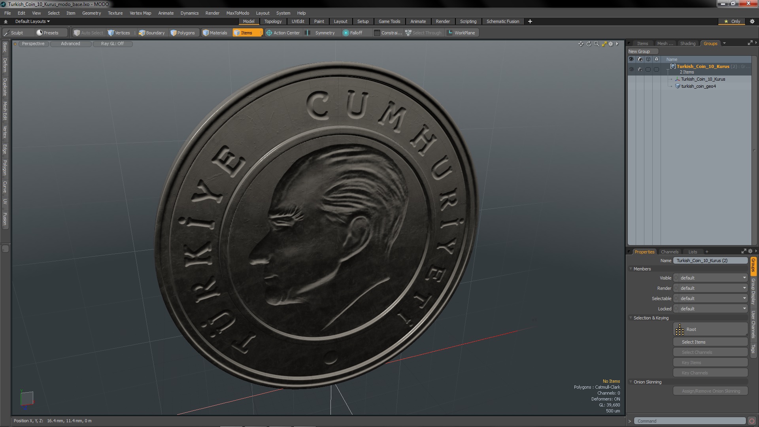The width and height of the screenshot is (759, 427).
Task: Open the Action Center options
Action: 283,33
